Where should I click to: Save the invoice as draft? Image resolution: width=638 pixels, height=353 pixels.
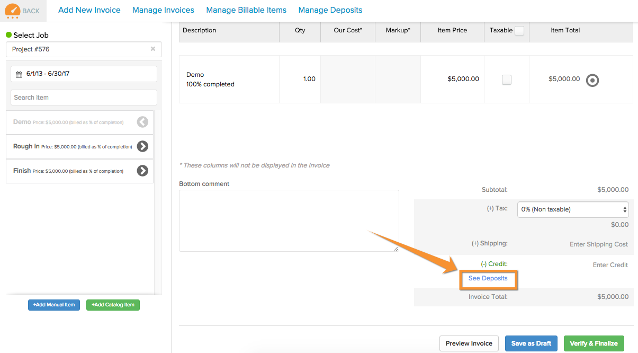point(532,343)
